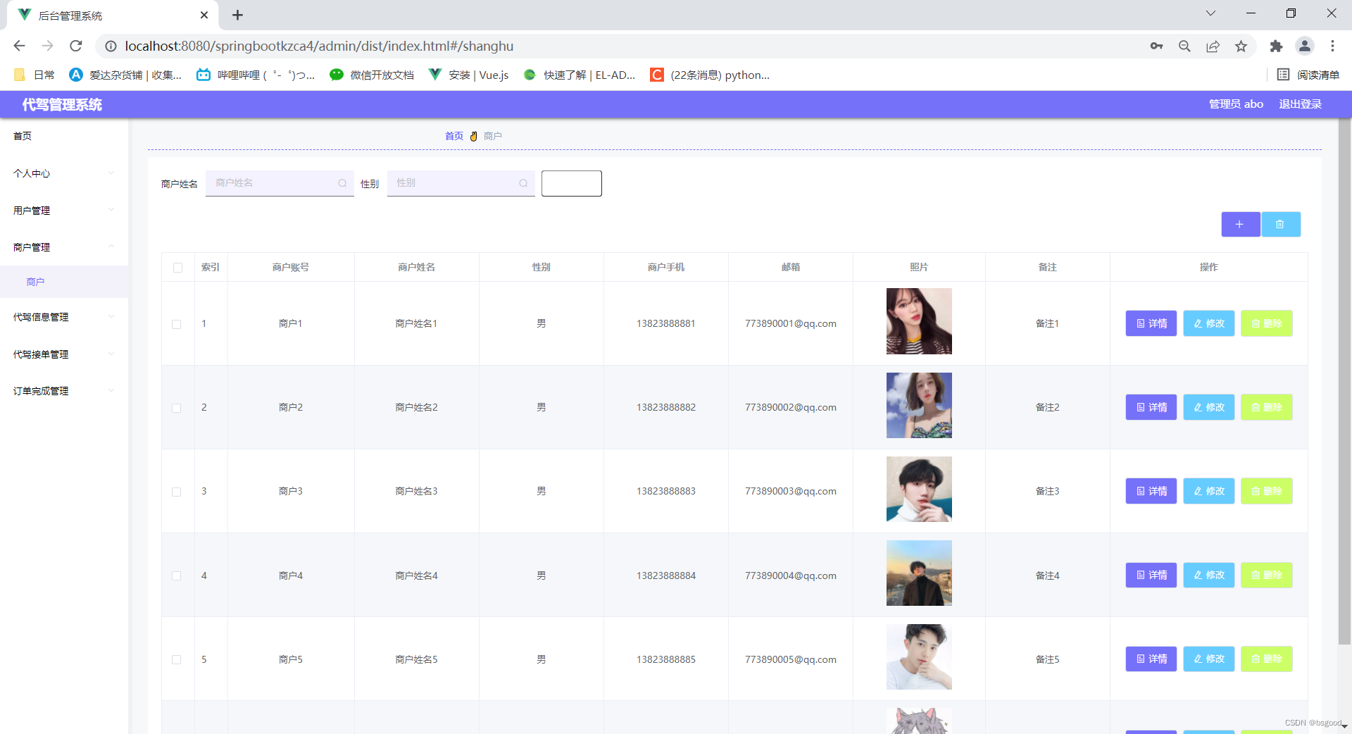Reload the browser page
1352x734 pixels.
click(x=76, y=46)
